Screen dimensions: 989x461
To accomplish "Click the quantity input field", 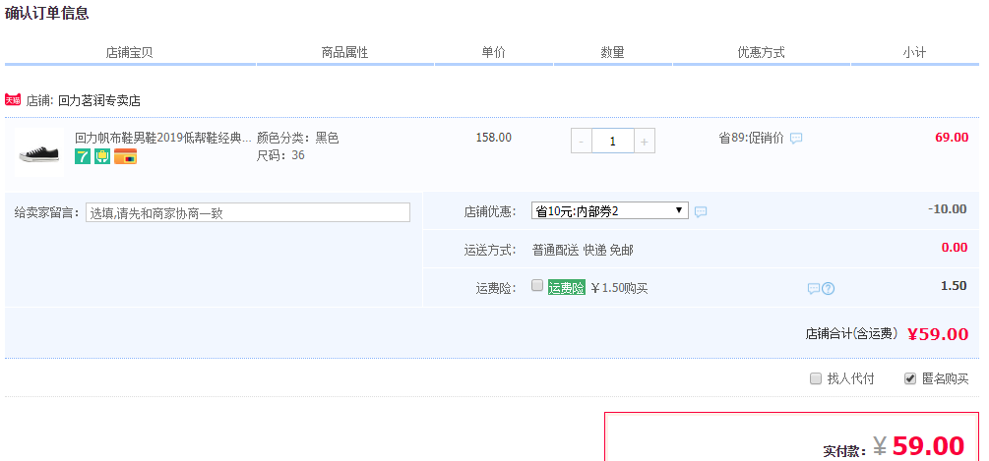I will [612, 142].
